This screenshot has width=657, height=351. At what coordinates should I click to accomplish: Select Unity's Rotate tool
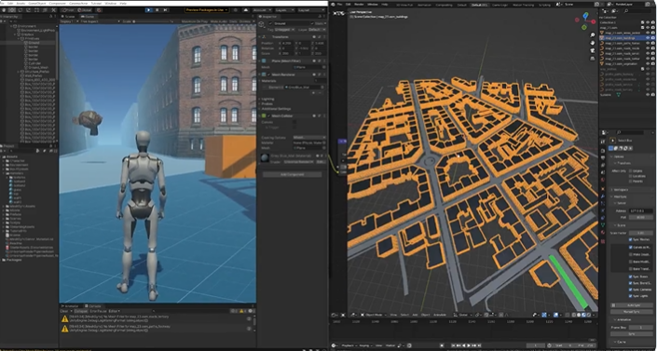coord(21,9)
